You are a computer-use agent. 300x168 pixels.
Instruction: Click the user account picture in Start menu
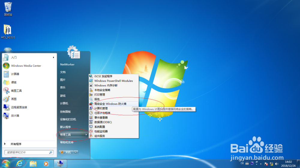pyautogui.click(x=73, y=52)
